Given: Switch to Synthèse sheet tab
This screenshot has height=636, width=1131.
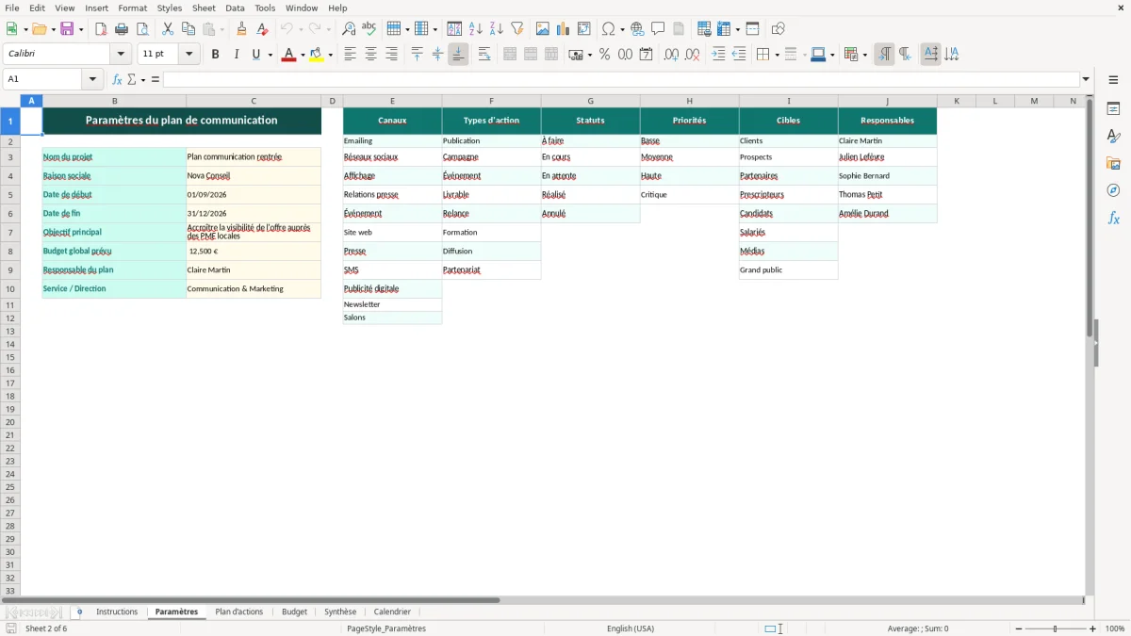Looking at the screenshot, I should (340, 612).
